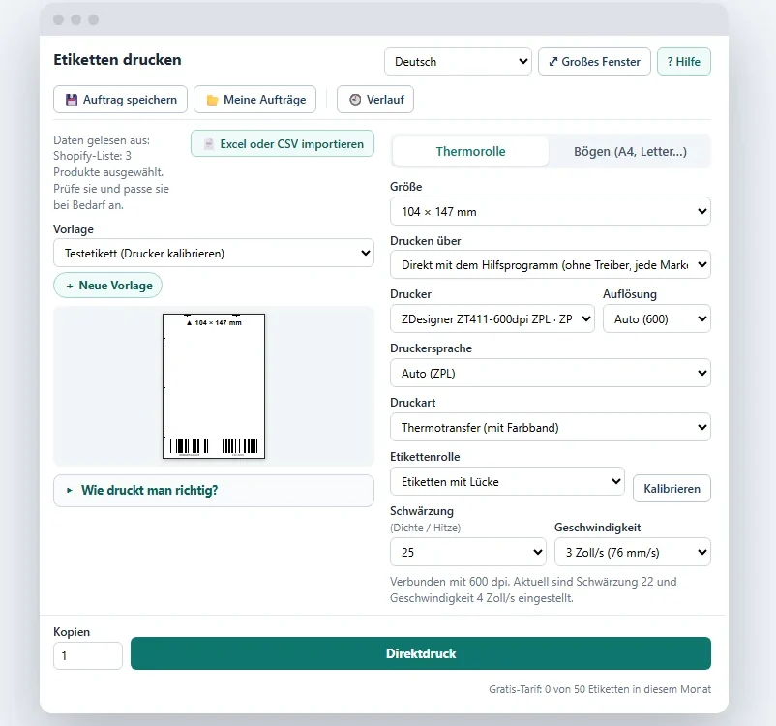Switch to the Bögen (A4, Letter...) tab

pos(630,151)
